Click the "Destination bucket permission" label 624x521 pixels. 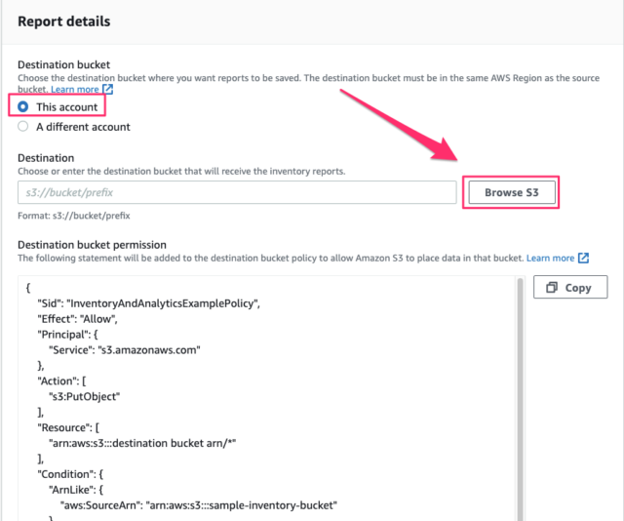[x=92, y=244]
